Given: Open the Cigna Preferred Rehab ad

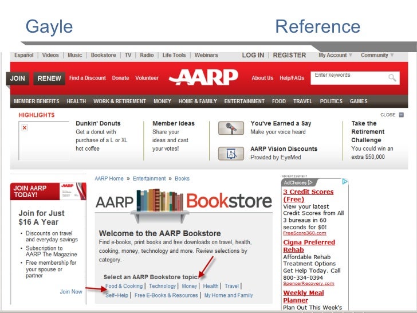Looking at the screenshot, I should coord(309,246).
